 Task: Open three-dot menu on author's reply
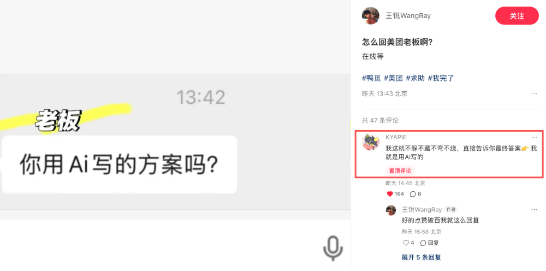tap(534, 210)
